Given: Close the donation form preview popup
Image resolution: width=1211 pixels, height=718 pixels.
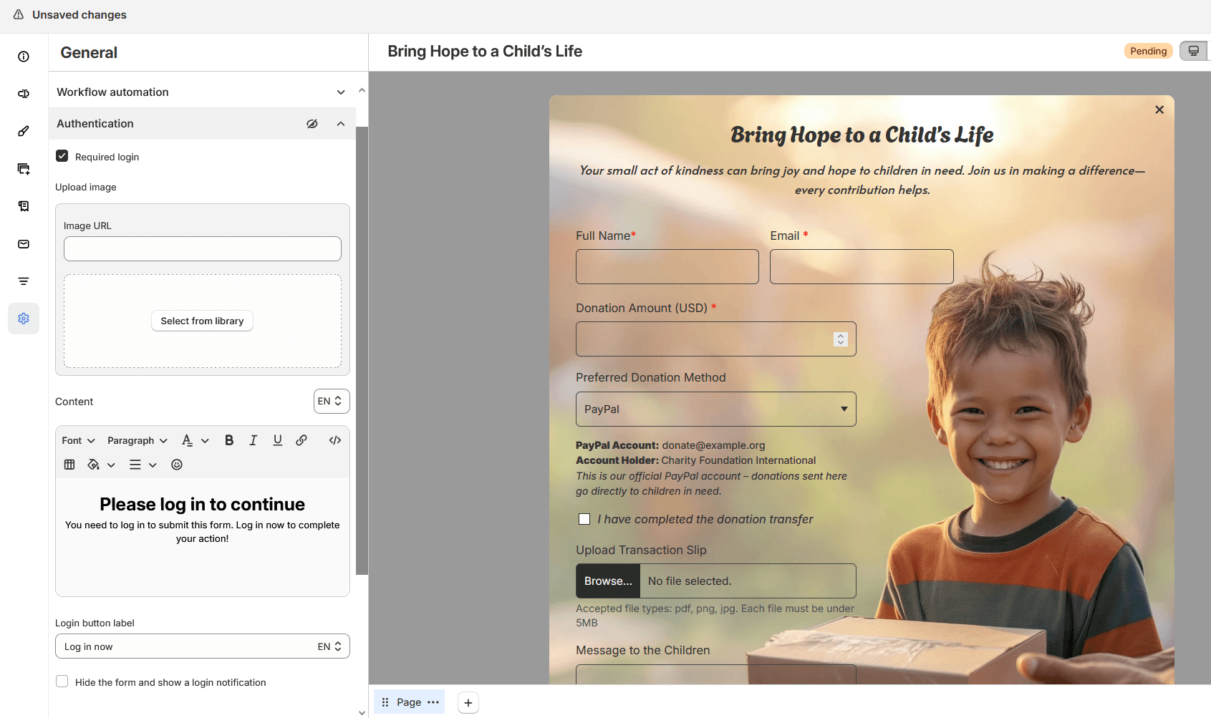Looking at the screenshot, I should coord(1159,110).
